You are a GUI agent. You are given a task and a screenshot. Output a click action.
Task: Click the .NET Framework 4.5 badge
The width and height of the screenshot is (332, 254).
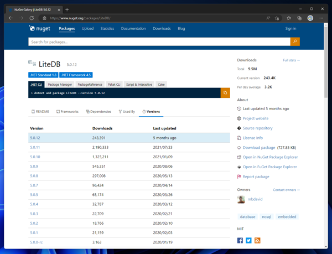click(x=76, y=75)
